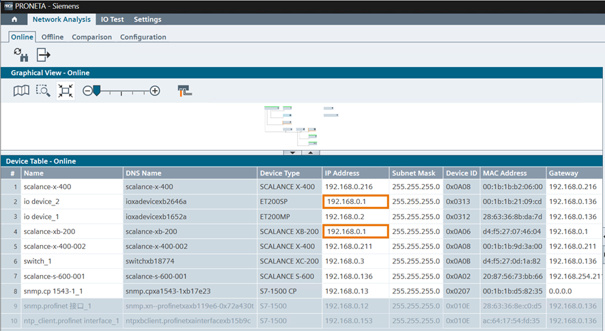
Task: Select the scalance-xb-200 name cell
Action: tap(72, 231)
